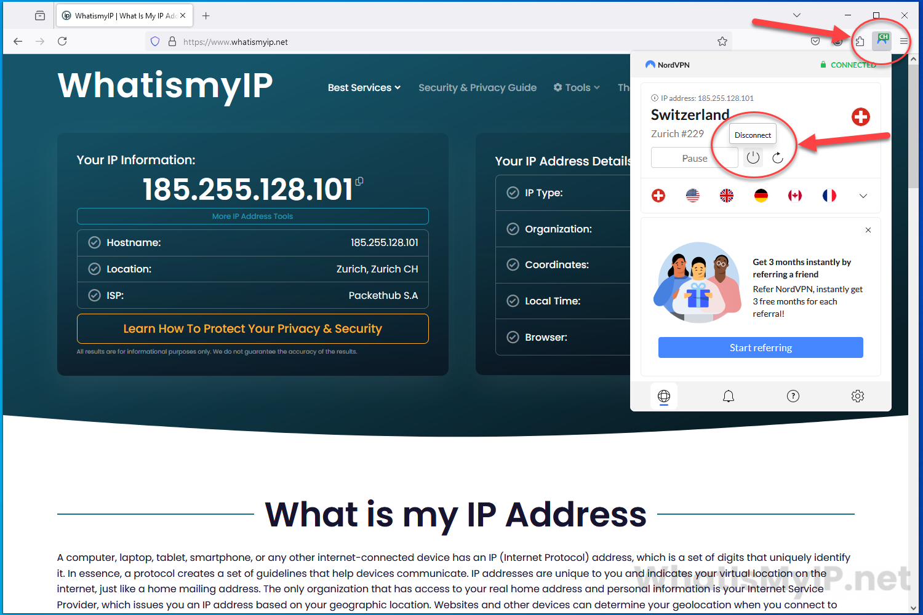Click the Zurich #229 server label

coord(677,133)
